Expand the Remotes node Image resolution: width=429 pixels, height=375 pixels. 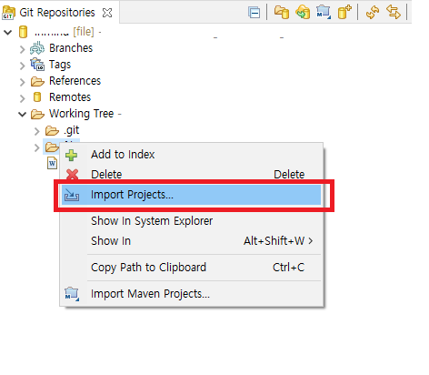pos(22,98)
